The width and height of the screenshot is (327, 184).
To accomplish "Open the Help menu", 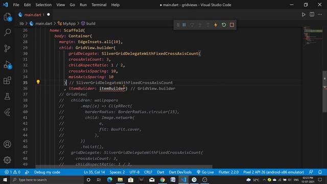I will (115, 5).
